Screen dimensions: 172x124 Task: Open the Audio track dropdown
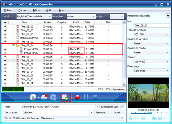(49, 17)
